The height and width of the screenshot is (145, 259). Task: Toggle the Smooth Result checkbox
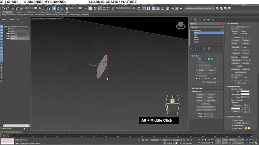click(x=232, y=120)
